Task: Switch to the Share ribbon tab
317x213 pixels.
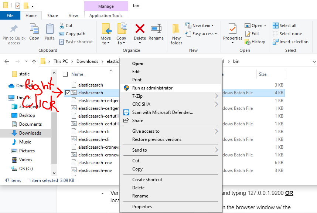Action: pyautogui.click(x=52, y=16)
